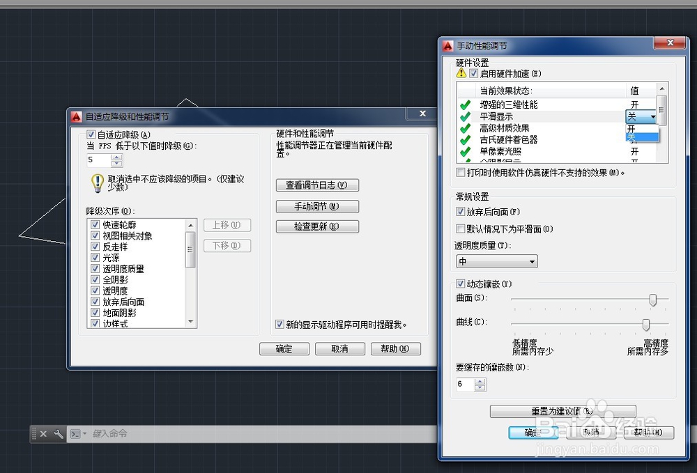Viewport: 697px width, 473px height.
Task: Click up arrow of effects list scrollbar
Action: (x=662, y=88)
